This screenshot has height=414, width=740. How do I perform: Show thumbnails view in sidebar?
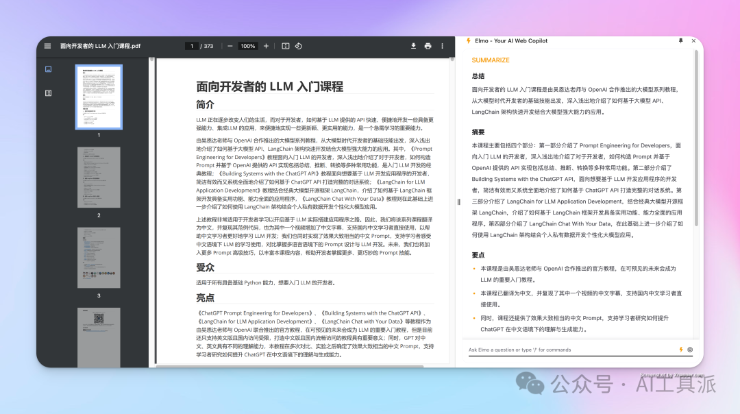[x=48, y=69]
